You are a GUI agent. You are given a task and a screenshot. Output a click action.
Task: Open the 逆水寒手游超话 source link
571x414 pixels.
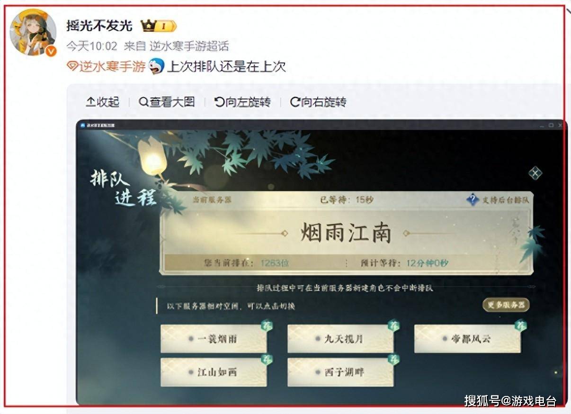tap(189, 46)
